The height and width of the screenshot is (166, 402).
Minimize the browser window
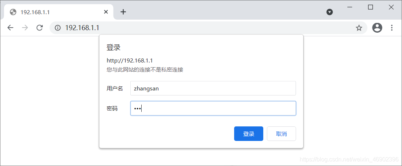pyautogui.click(x=350, y=7)
